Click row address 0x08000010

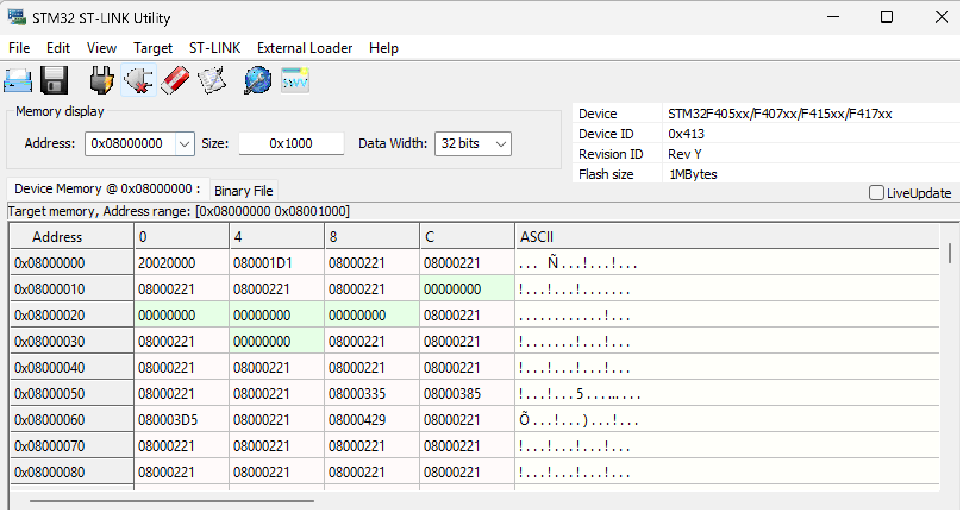tap(71, 289)
